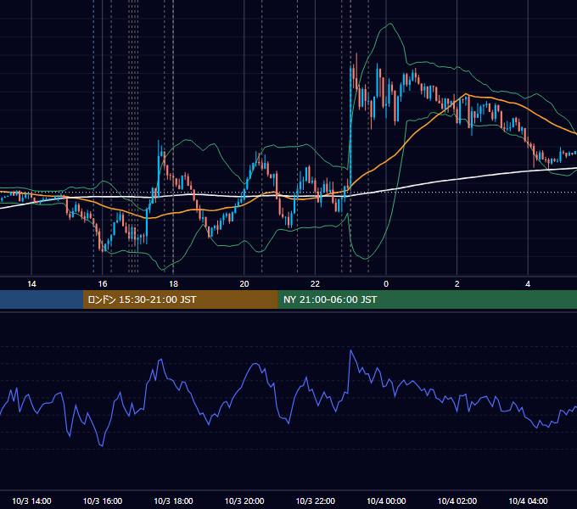The height and width of the screenshot is (509, 577).
Task: Click the 10/3 14:00 date label
Action: tap(31, 501)
